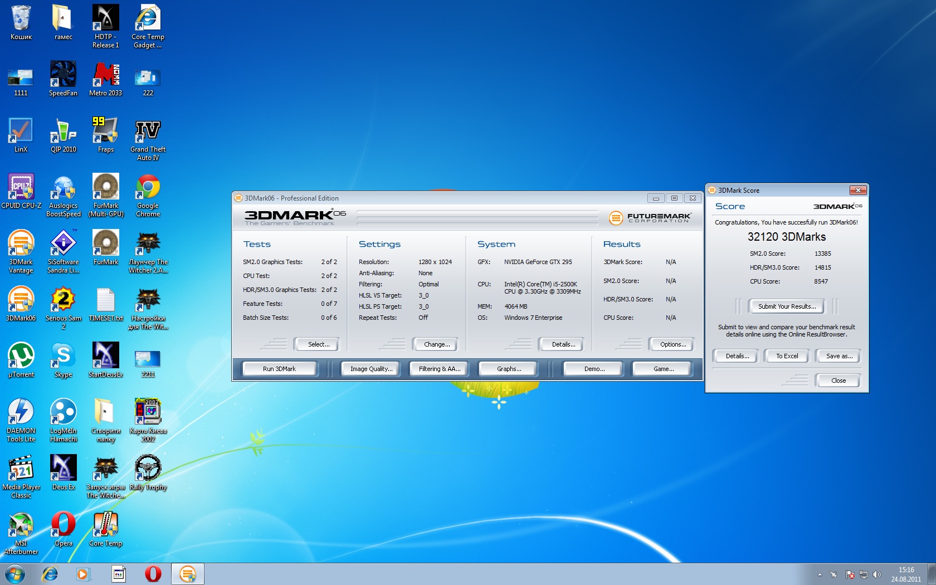Screen dimensions: 936x585
Task: Select the Створити папку folder icon
Action: pos(106,420)
